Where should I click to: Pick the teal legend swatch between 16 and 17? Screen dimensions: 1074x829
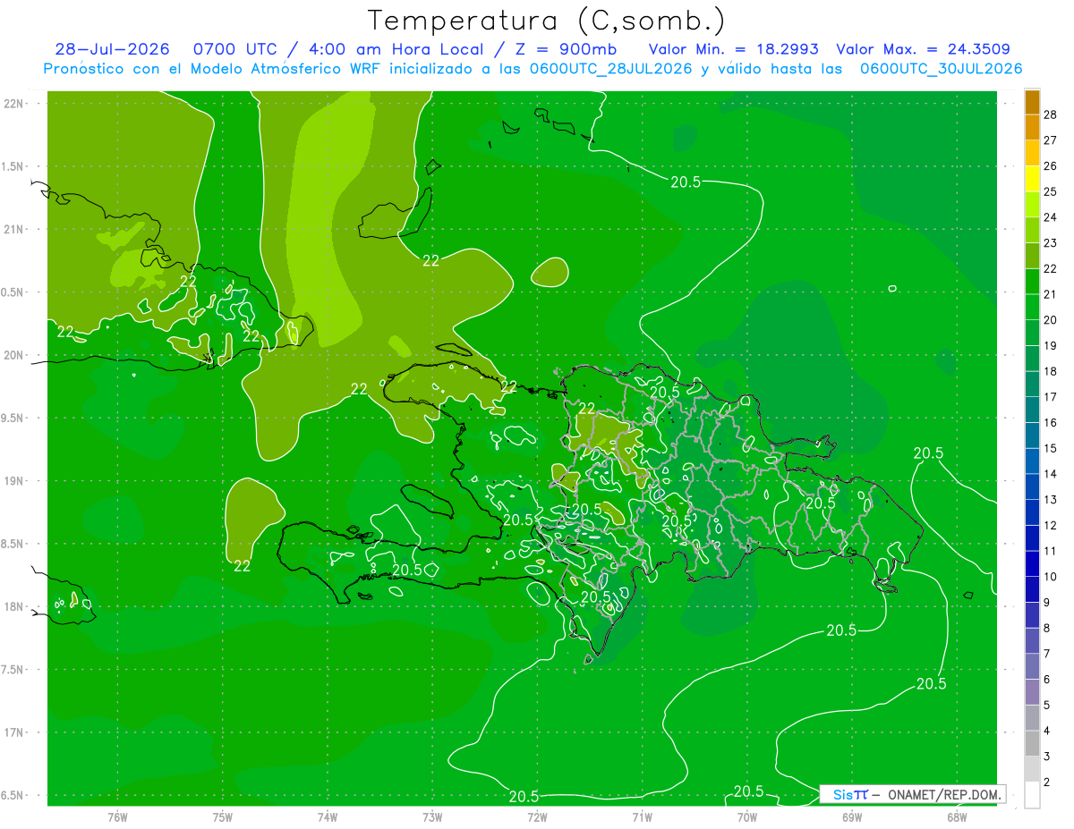click(x=1032, y=410)
